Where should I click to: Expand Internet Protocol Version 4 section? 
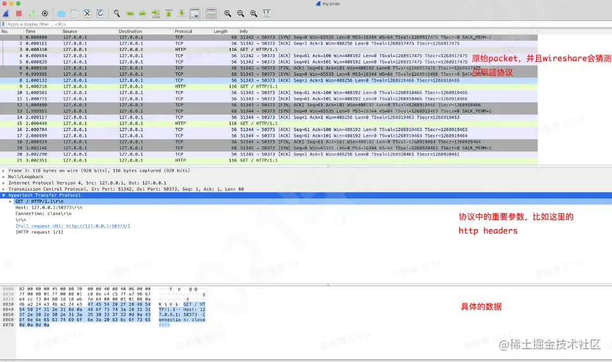point(4,183)
